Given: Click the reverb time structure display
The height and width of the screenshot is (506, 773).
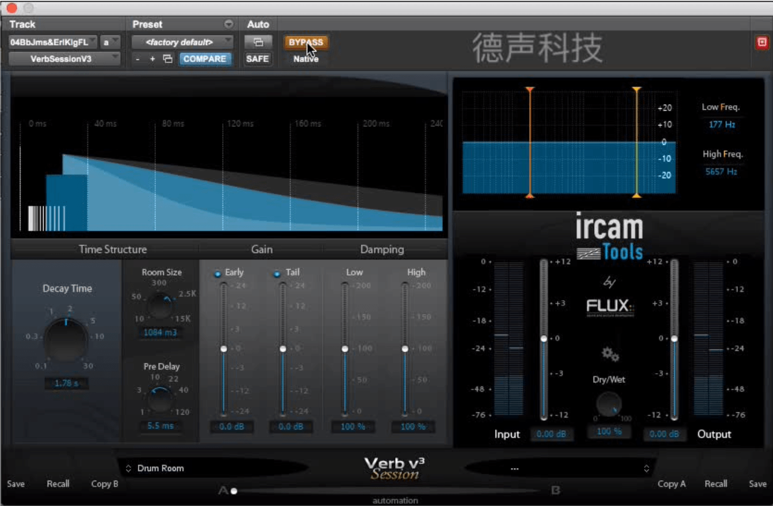Looking at the screenshot, I should 228,167.
